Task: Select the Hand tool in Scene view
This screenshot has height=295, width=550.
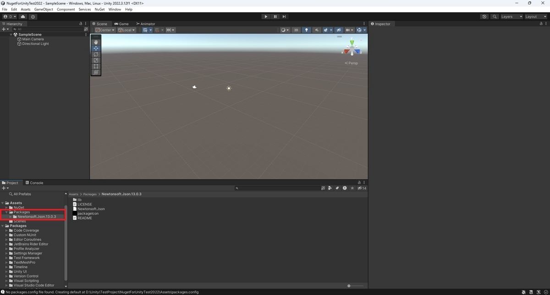Action: [x=96, y=42]
